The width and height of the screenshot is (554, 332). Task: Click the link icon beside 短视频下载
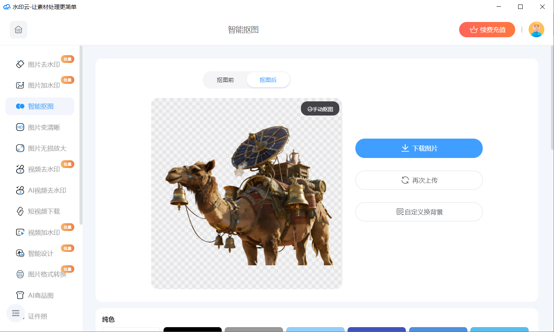(x=20, y=211)
